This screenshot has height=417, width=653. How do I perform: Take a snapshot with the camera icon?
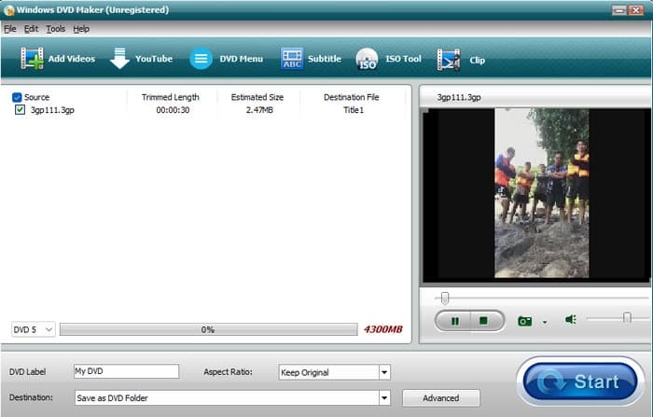tap(525, 320)
